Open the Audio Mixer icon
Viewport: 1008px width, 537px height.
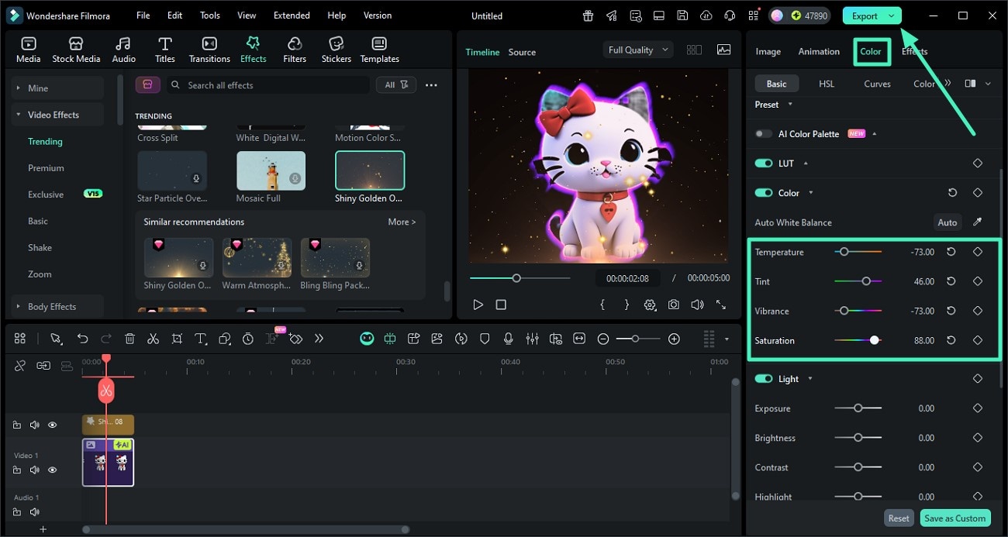click(x=532, y=339)
